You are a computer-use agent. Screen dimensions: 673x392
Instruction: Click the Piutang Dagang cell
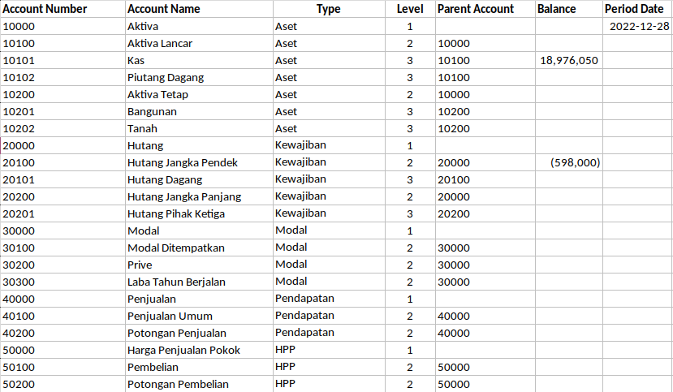tap(199, 77)
